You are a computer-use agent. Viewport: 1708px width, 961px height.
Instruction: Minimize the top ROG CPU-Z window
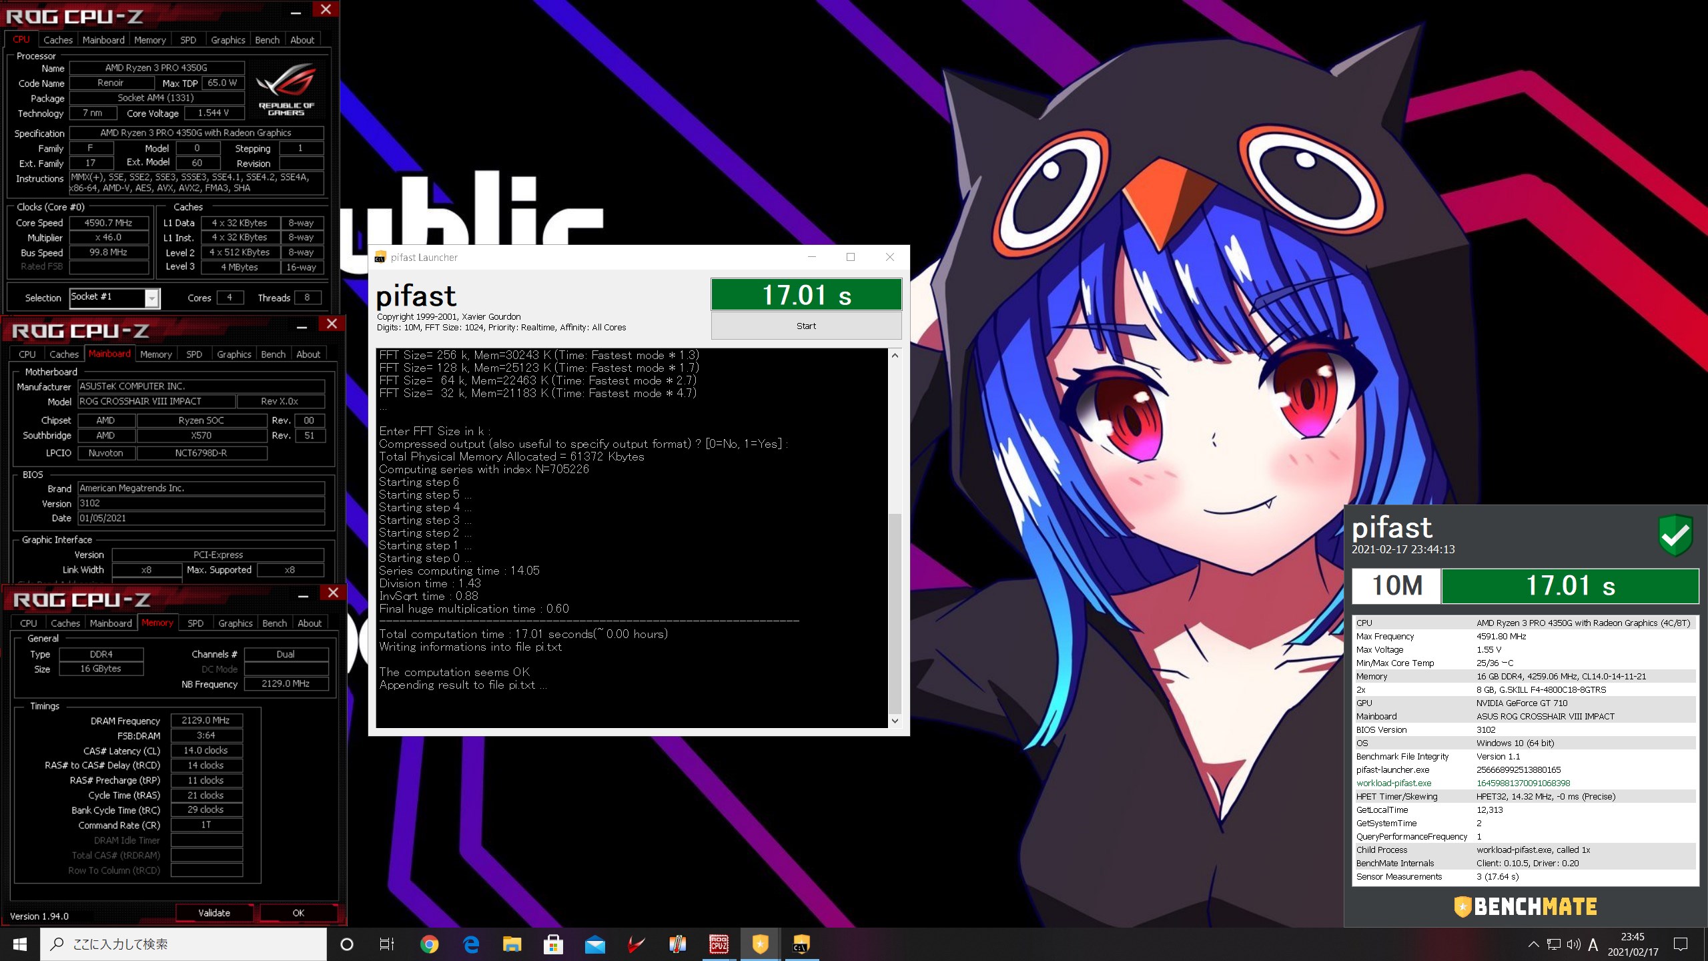tap(296, 11)
